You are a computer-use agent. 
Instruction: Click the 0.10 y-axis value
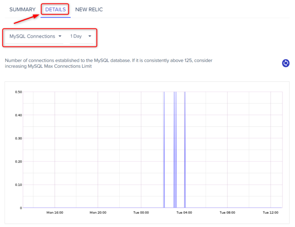[18, 185]
